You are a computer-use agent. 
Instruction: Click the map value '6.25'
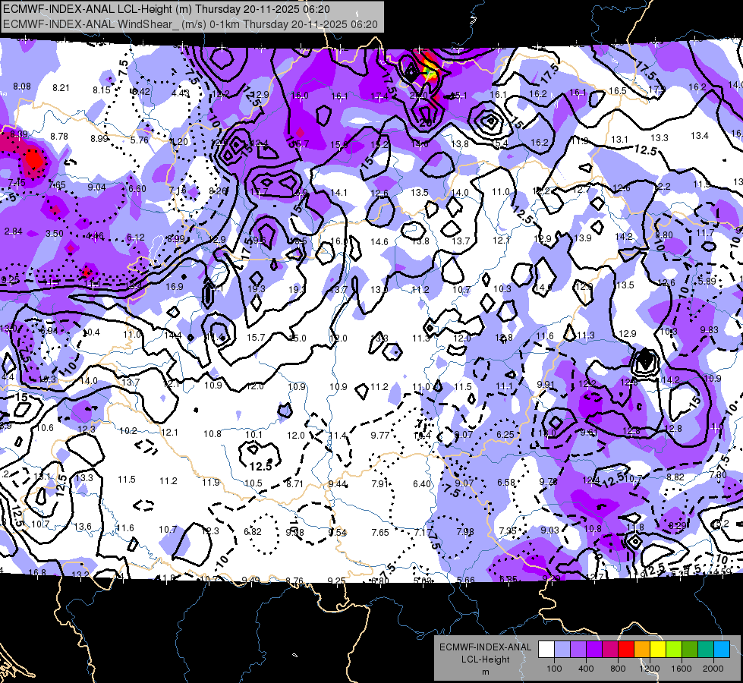[x=505, y=434]
